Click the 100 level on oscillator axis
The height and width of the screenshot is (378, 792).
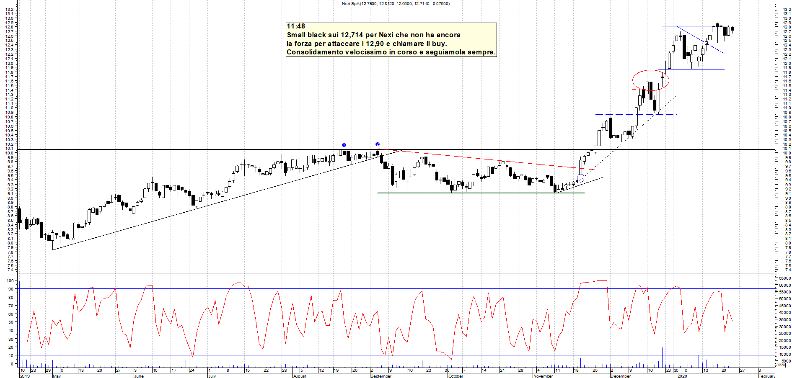[x=10, y=280]
